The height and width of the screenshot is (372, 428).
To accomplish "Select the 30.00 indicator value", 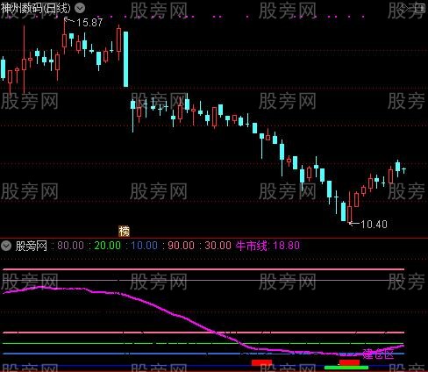I will pyautogui.click(x=218, y=246).
